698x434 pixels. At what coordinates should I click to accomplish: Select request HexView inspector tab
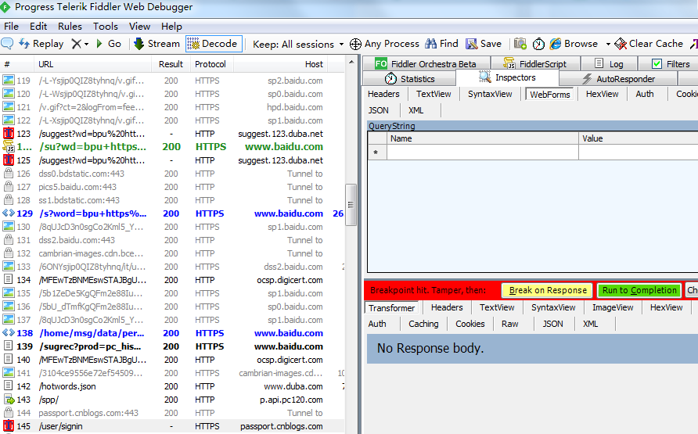tap(602, 94)
